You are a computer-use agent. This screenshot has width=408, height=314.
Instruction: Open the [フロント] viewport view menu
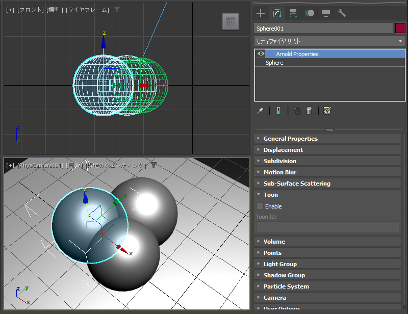(x=31, y=10)
